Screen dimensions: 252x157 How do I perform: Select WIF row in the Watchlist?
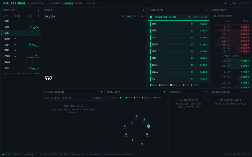[x=21, y=51]
